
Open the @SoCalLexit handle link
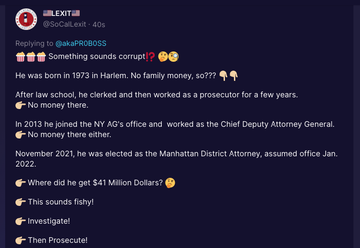point(65,24)
